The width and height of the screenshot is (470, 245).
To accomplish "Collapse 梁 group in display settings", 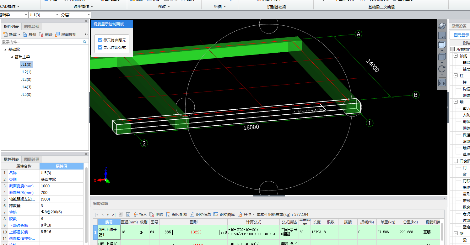I will click(x=456, y=233).
